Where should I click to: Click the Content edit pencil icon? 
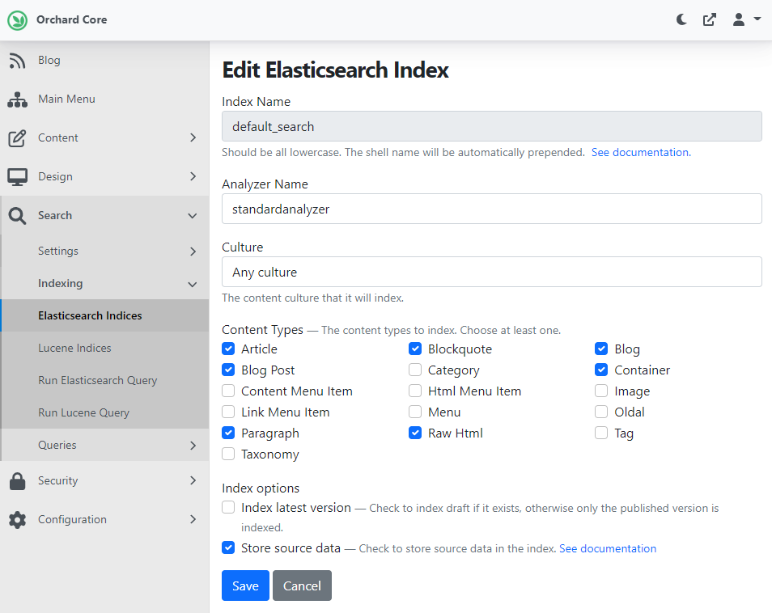point(17,138)
